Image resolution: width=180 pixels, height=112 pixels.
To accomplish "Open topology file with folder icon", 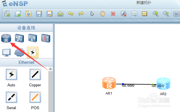I will click(x=28, y=14).
